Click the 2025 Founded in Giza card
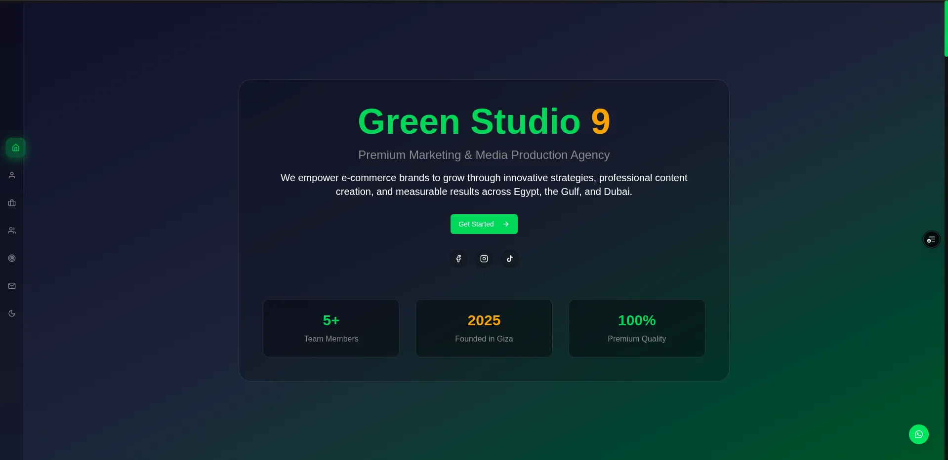The height and width of the screenshot is (460, 948). click(x=484, y=328)
